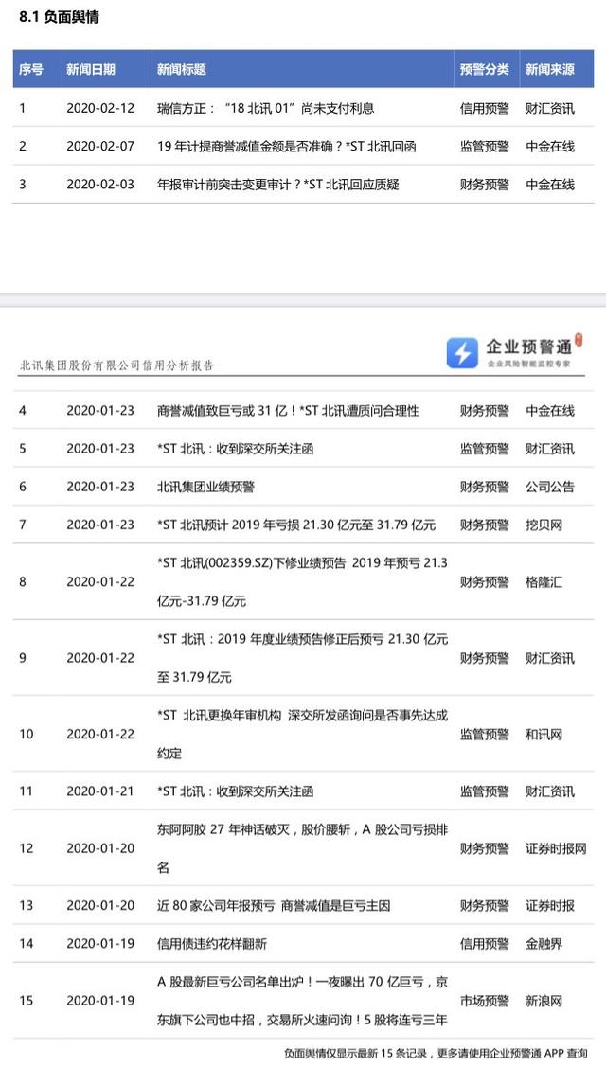
Task: Click the 新闻来源 column header
Action: coord(550,69)
